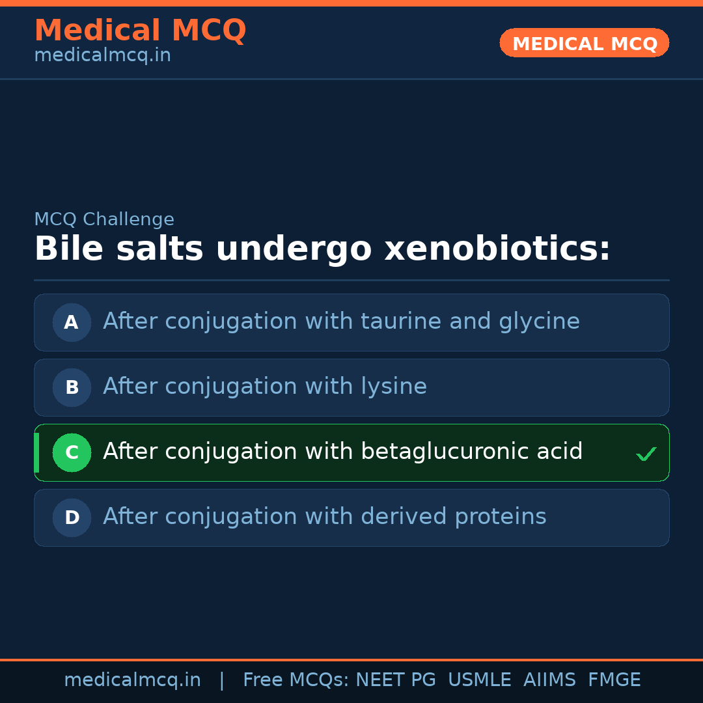The height and width of the screenshot is (703, 703).
Task: Click the orange MEDICAL MCQ badge button
Action: coord(584,43)
